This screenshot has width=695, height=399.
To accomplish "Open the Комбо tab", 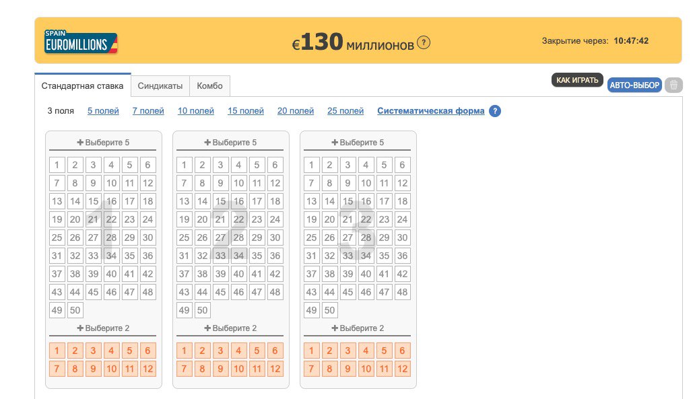I will coord(209,86).
